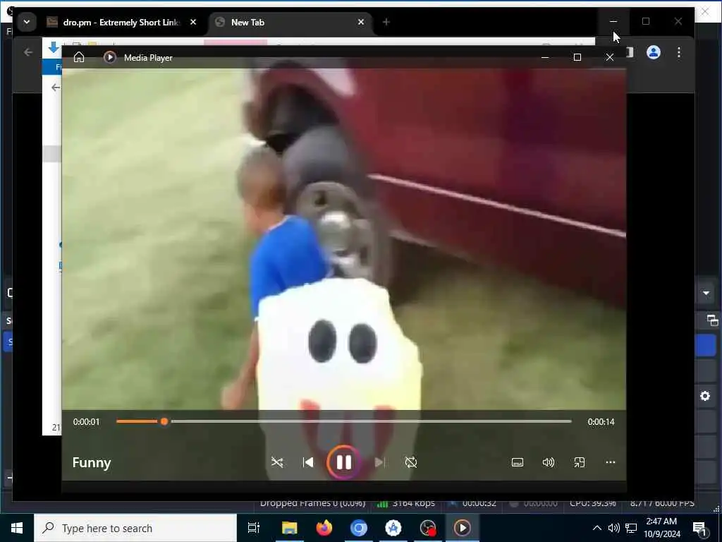Toggle shuffle in Media Player

277,462
